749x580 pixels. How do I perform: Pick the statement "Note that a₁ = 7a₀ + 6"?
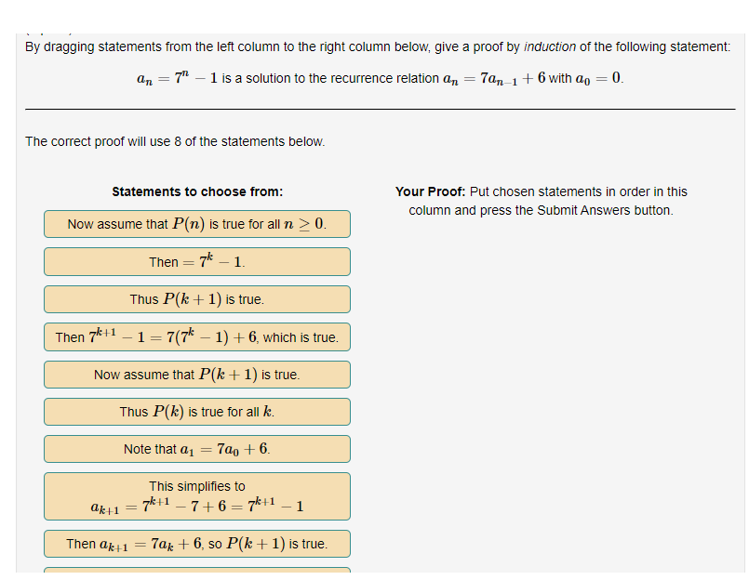coord(196,449)
